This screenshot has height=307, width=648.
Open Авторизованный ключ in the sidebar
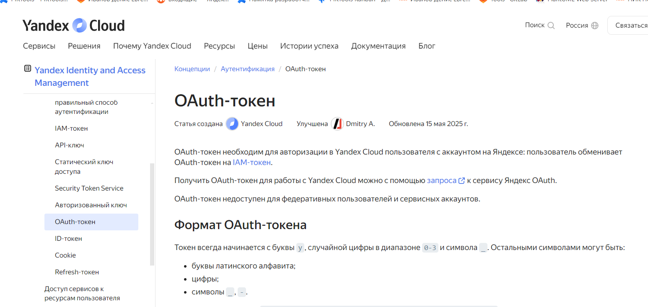(x=91, y=205)
